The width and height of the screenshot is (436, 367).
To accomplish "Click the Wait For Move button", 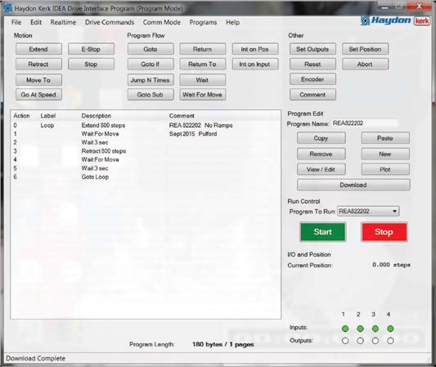I will coord(202,95).
